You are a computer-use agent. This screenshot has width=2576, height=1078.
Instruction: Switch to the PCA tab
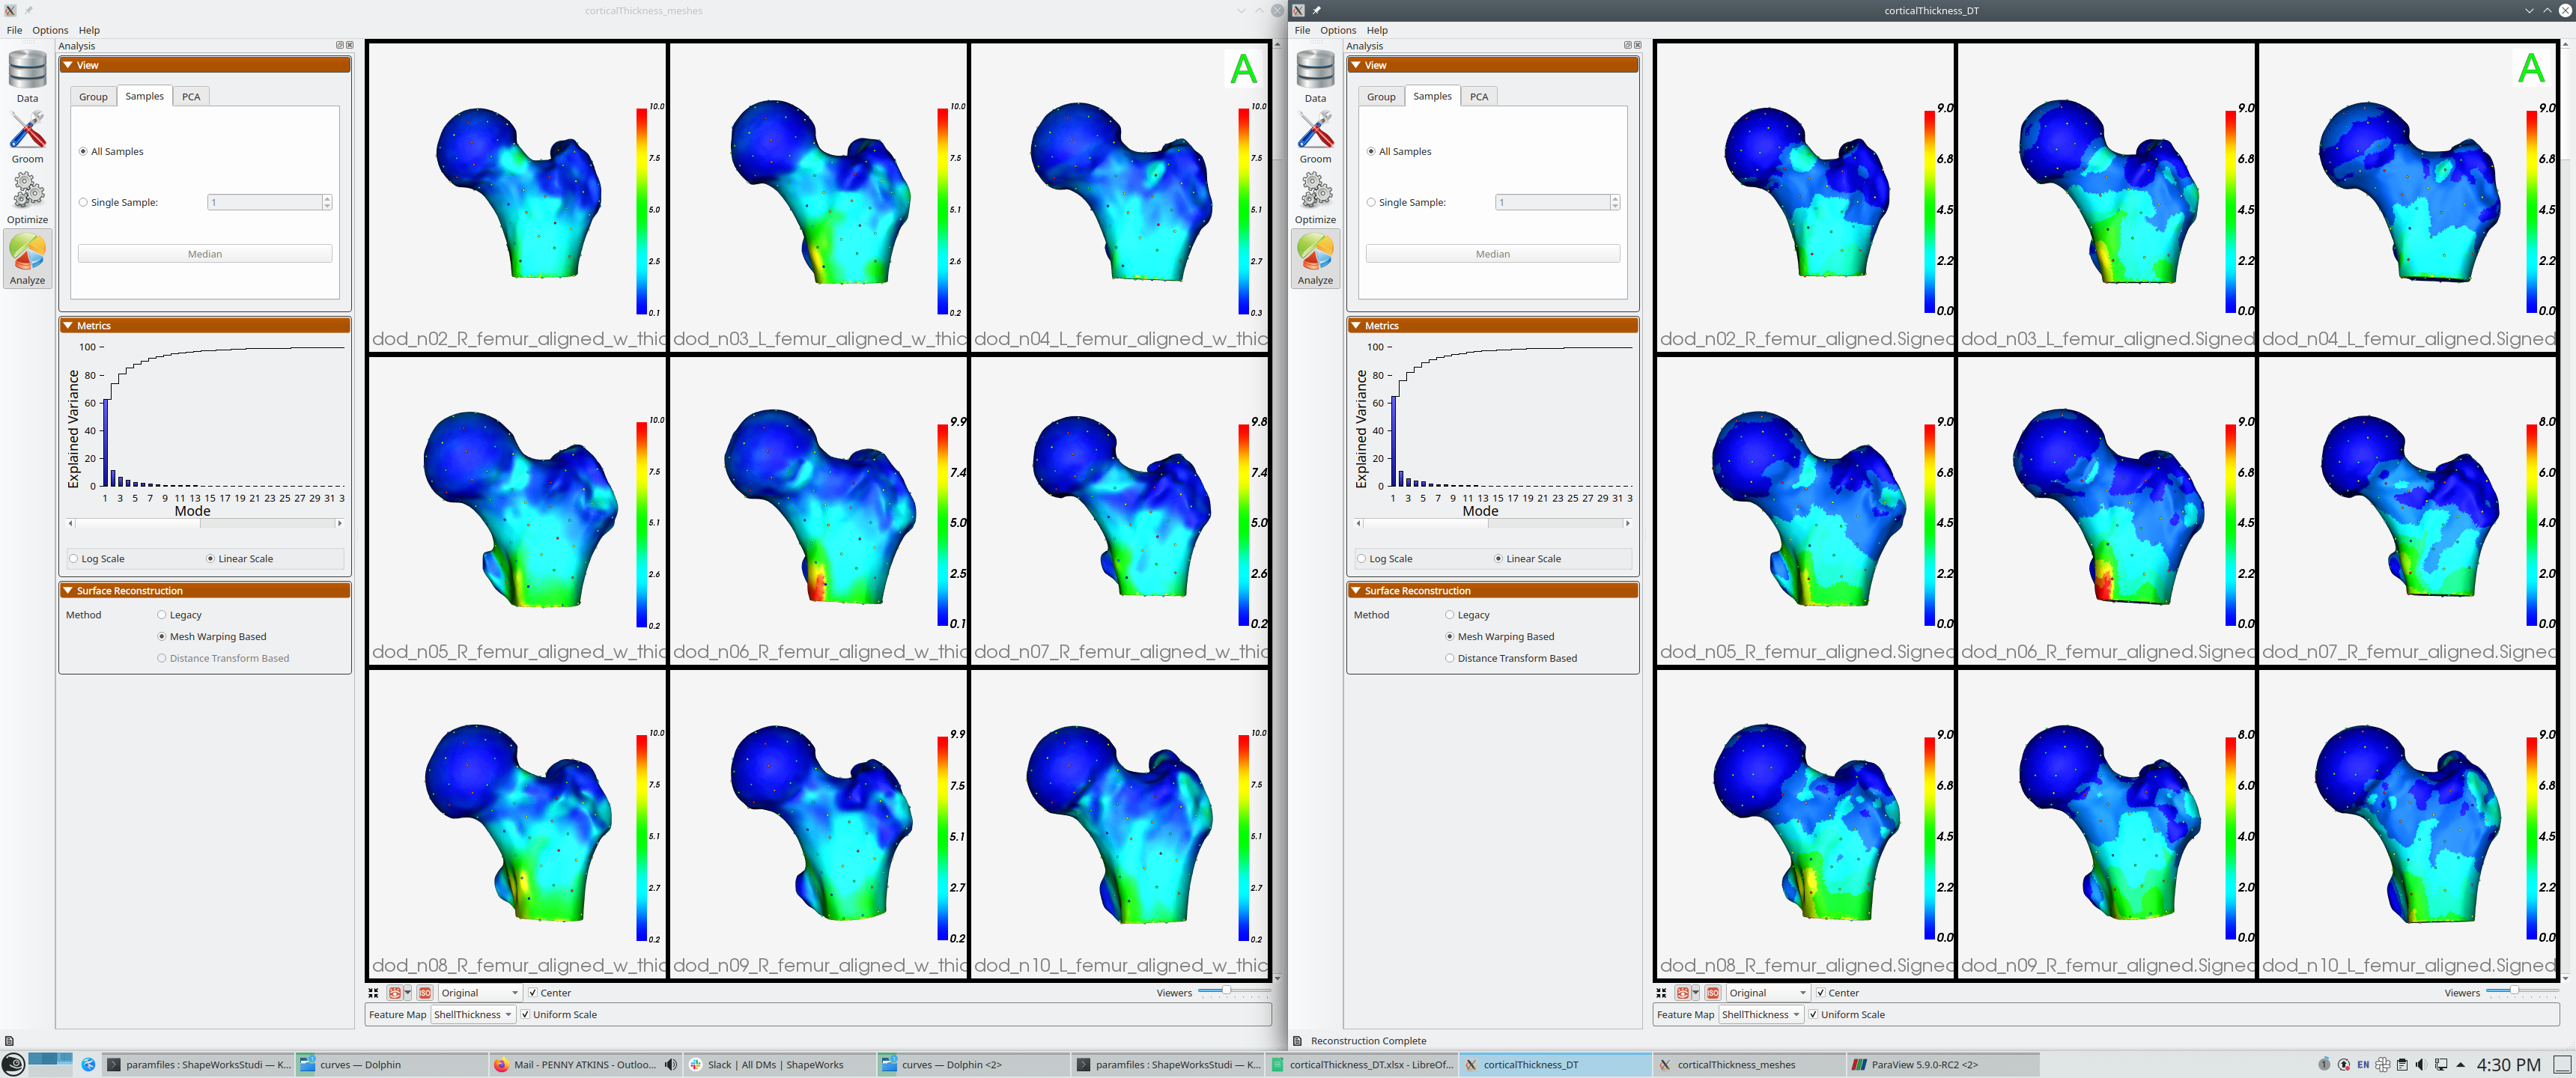point(191,96)
